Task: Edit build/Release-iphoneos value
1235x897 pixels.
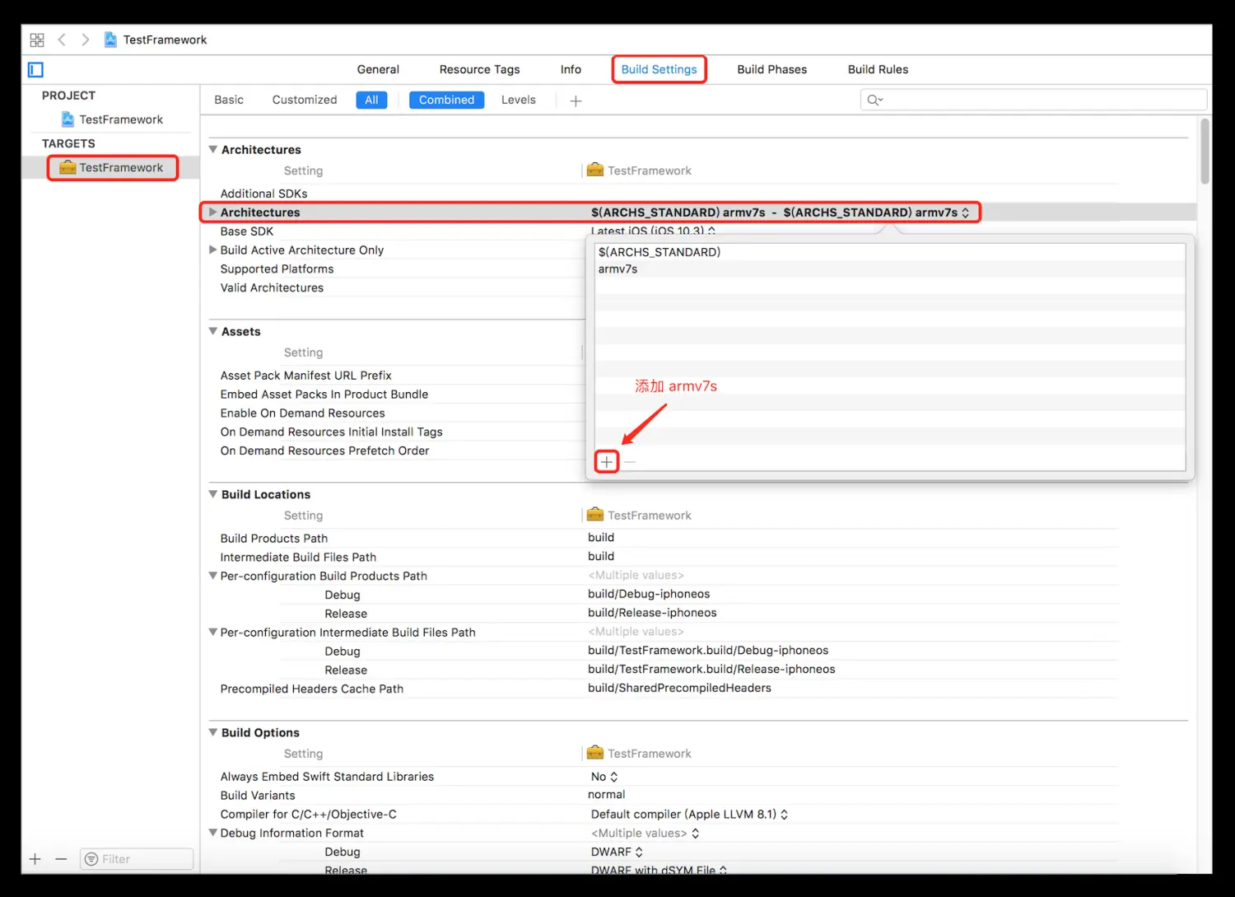Action: tap(652, 613)
